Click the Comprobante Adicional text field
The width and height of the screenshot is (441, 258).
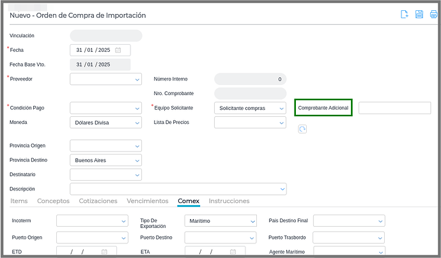point(394,108)
